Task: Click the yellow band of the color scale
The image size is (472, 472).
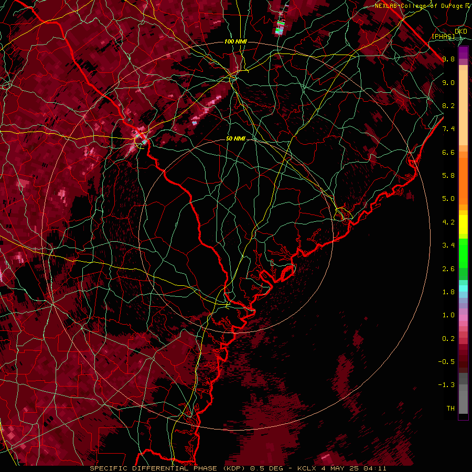Action: [463, 224]
